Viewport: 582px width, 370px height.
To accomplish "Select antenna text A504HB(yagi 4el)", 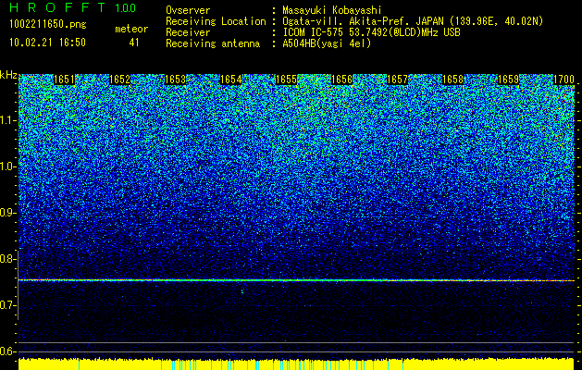I will pos(327,43).
